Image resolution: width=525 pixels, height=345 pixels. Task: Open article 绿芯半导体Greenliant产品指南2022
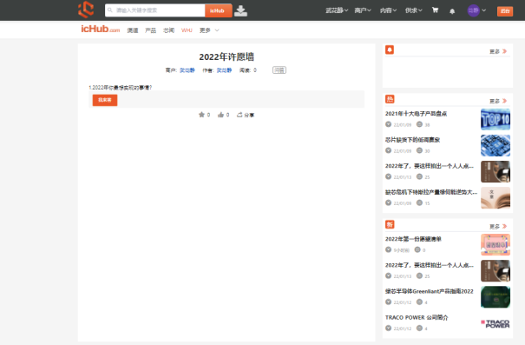[x=430, y=291]
